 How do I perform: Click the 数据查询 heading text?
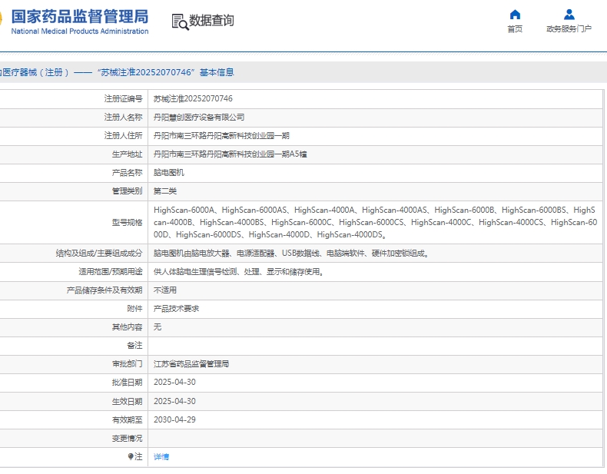(211, 21)
